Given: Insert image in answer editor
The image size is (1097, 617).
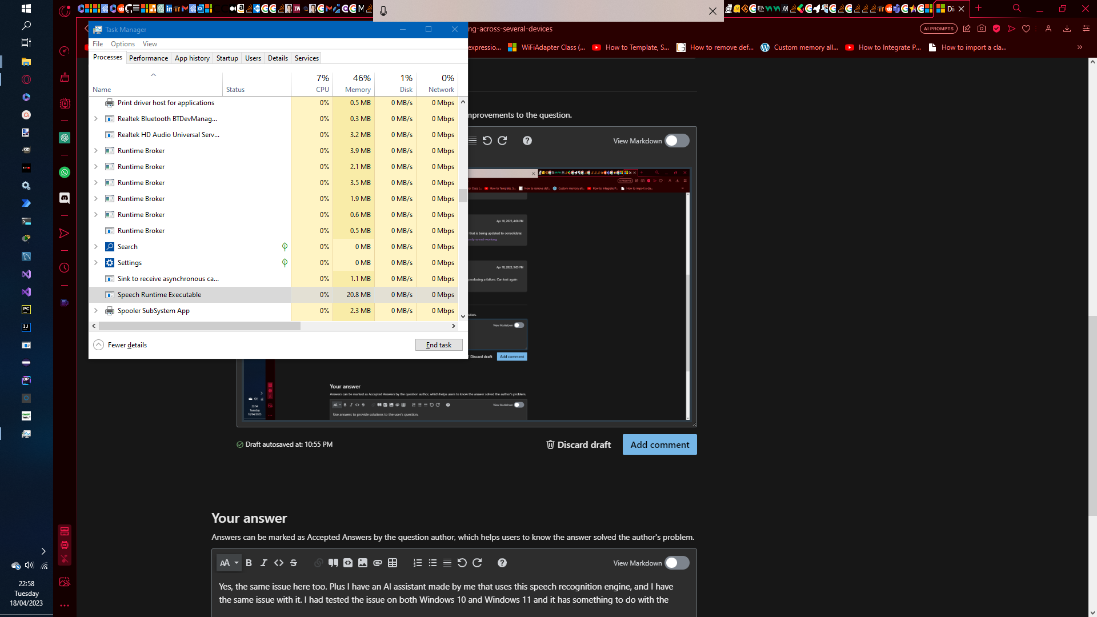Looking at the screenshot, I should tap(363, 563).
